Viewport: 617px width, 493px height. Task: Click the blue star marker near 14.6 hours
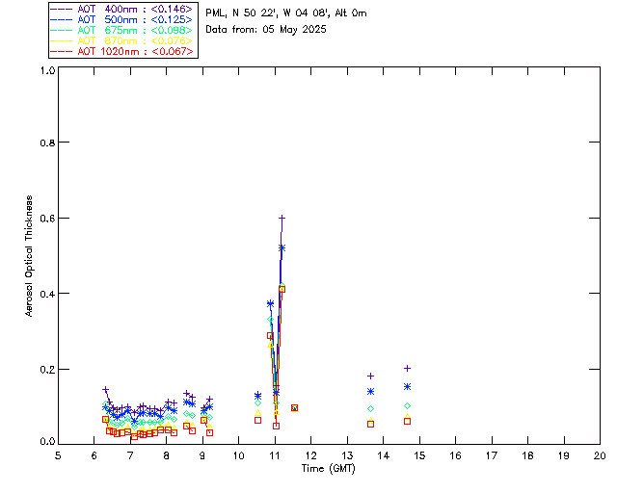pyautogui.click(x=407, y=387)
